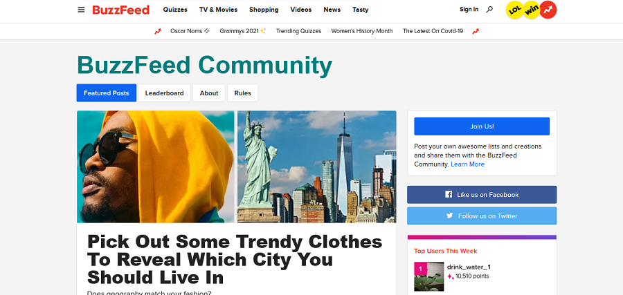Viewport: 623px width, 295px height.
Task: Click Like us on Facebook button
Action: [482, 195]
